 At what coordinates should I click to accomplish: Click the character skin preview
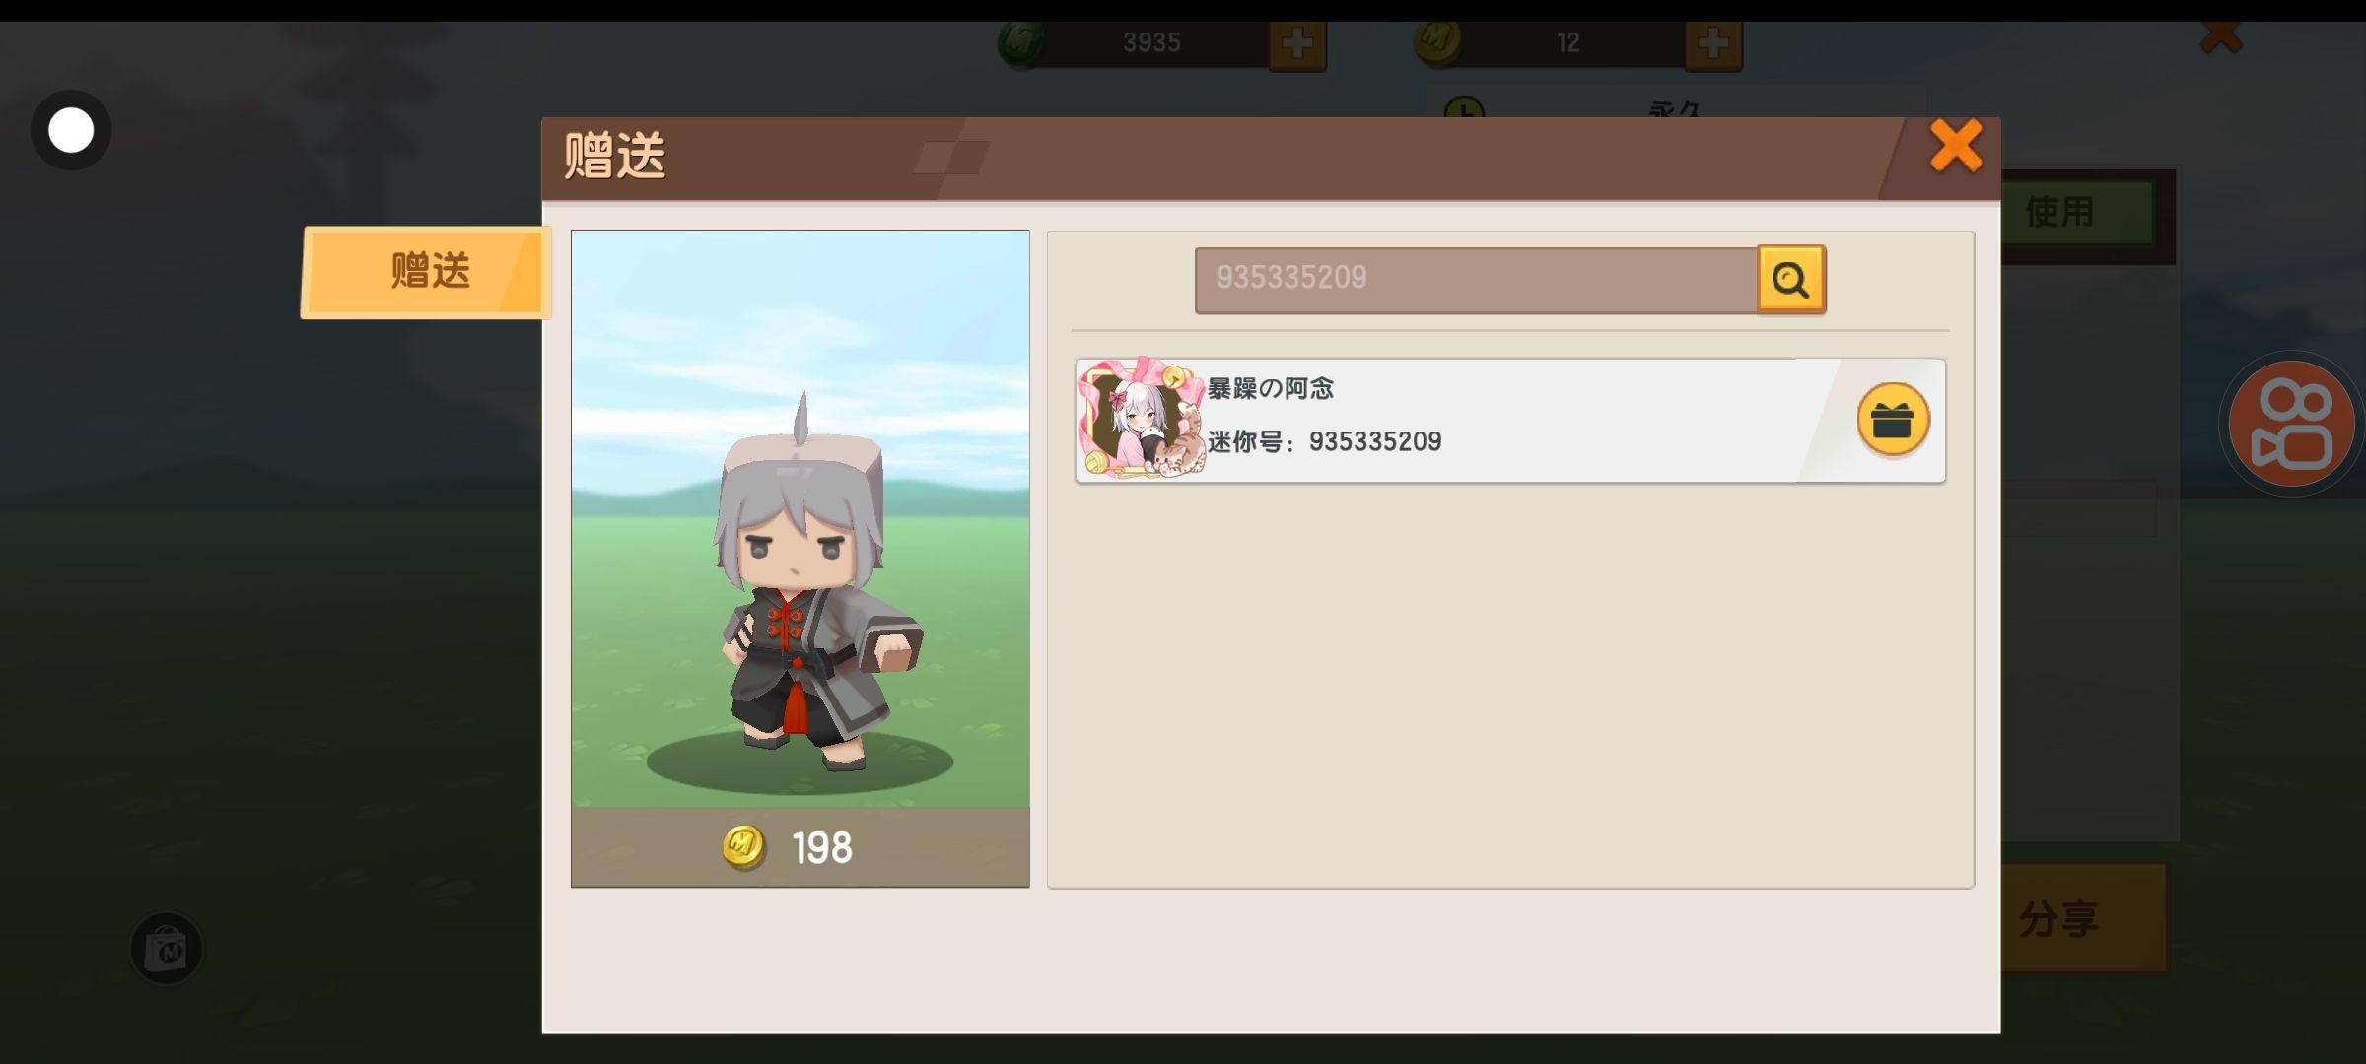[x=800, y=519]
